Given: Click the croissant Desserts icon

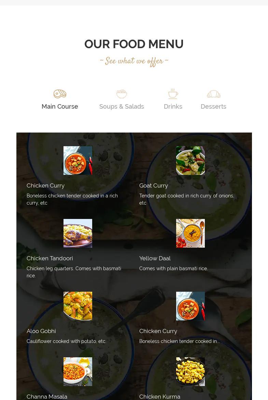Looking at the screenshot, I should (x=214, y=94).
